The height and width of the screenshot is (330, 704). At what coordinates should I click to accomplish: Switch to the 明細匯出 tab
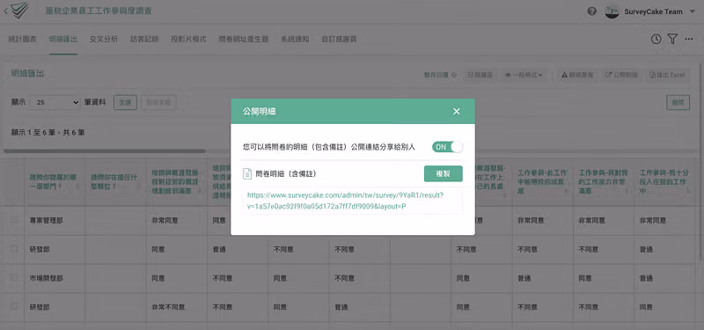point(63,39)
